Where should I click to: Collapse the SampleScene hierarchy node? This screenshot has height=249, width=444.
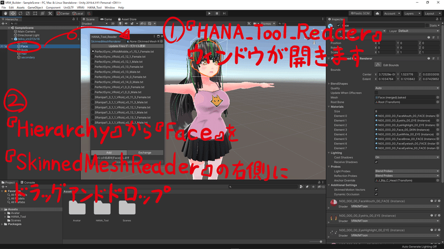[9, 28]
